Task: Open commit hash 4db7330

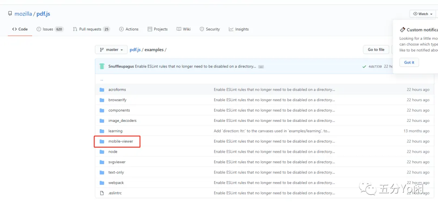Action: click(x=375, y=67)
